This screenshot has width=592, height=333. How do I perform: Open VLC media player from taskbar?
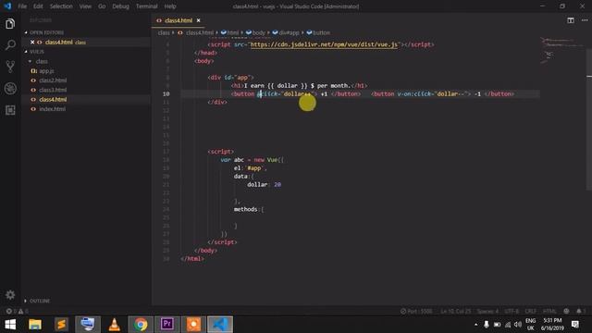point(114,325)
